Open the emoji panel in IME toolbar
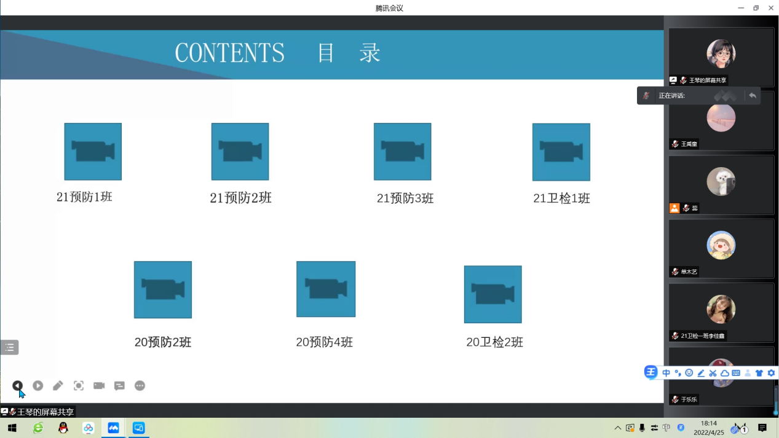This screenshot has height=438, width=779. pyautogui.click(x=689, y=373)
